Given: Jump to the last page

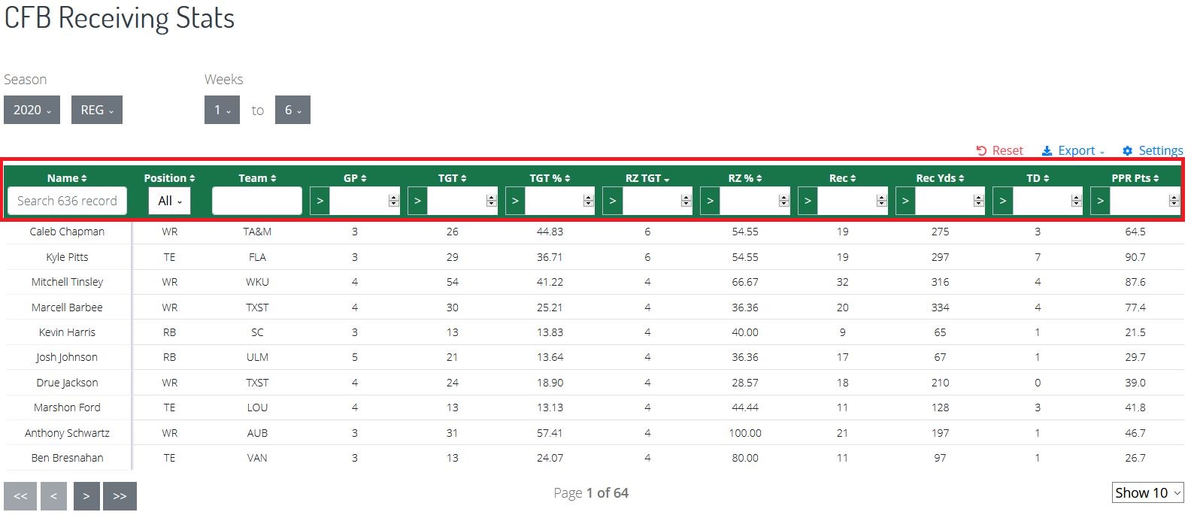Looking at the screenshot, I should click(120, 496).
